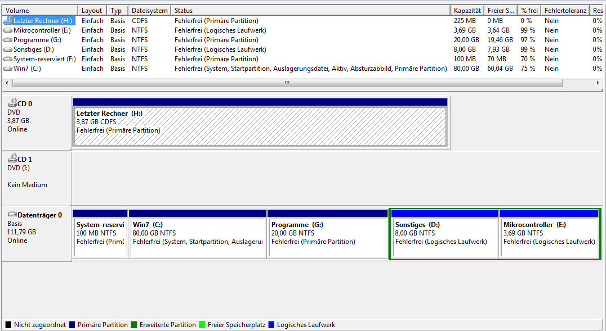Click the bright green Freier Speicherplatz swatch

202,325
